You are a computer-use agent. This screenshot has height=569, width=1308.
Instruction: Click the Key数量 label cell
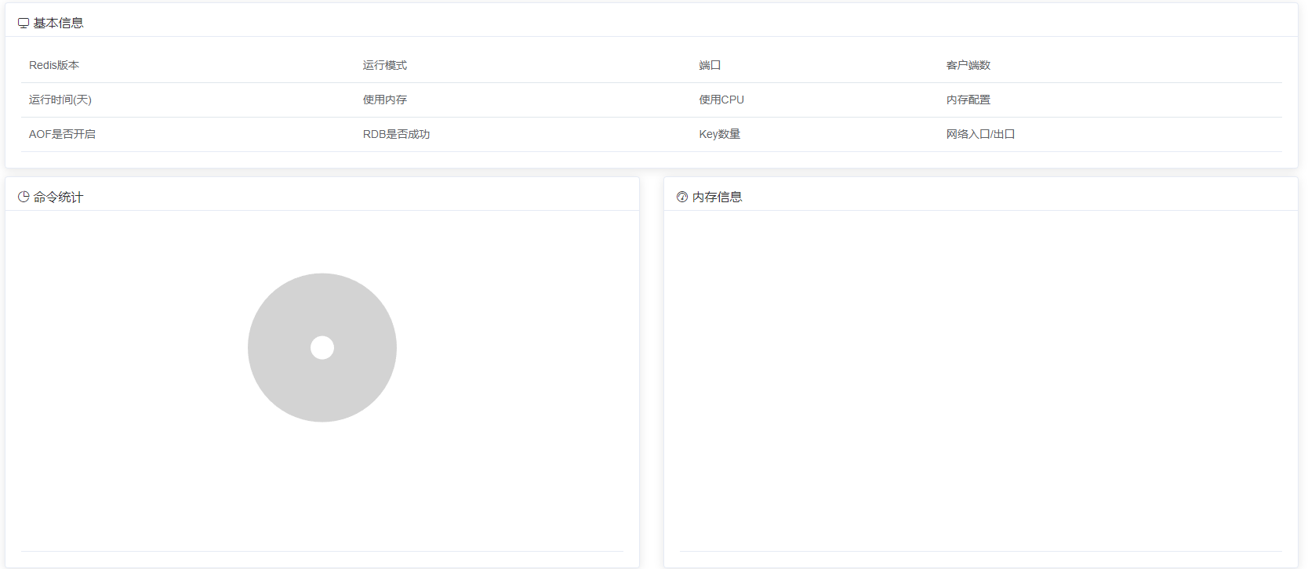point(720,134)
